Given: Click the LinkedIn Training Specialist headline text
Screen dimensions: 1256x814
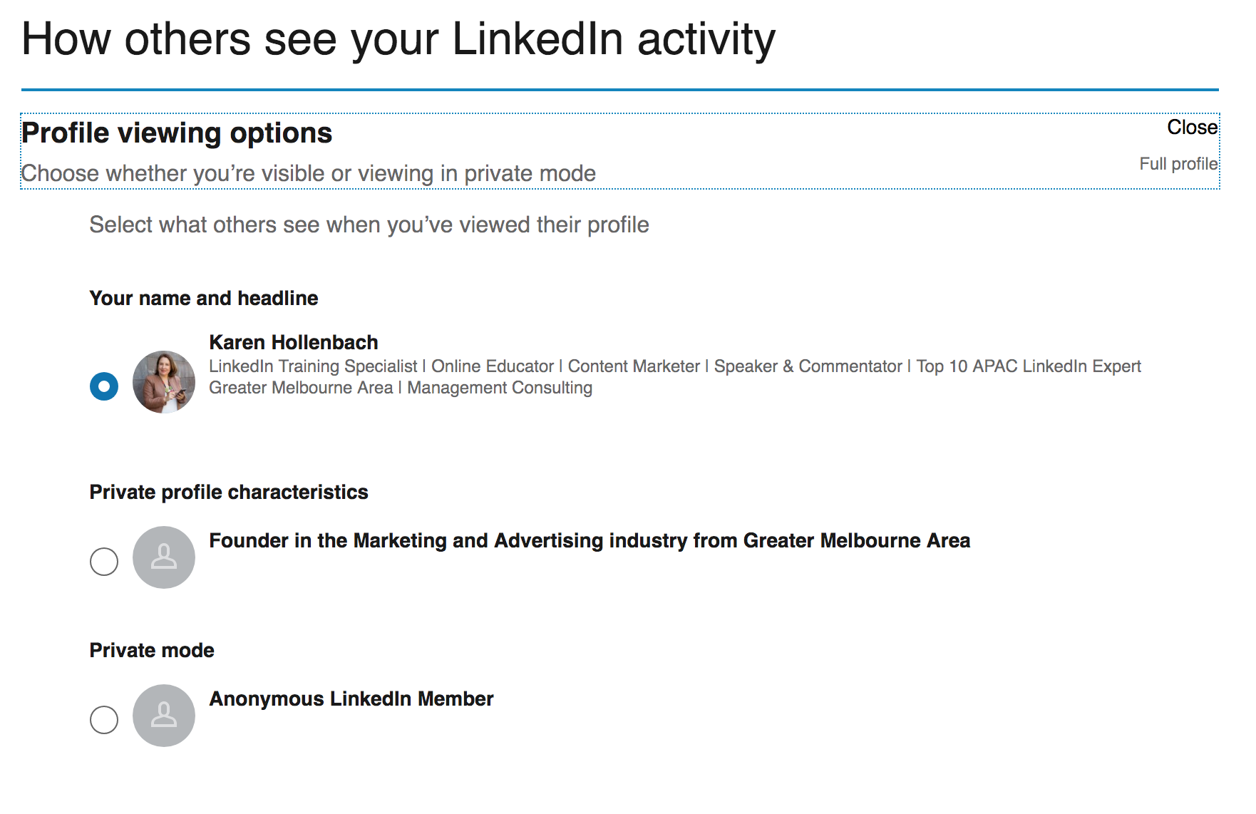Looking at the screenshot, I should [675, 366].
